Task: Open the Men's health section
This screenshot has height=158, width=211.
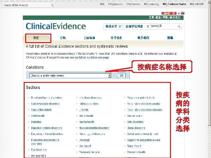Action: (x=86, y=116)
